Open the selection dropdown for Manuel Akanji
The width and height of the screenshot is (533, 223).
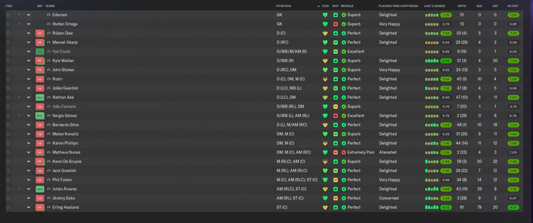click(29, 43)
